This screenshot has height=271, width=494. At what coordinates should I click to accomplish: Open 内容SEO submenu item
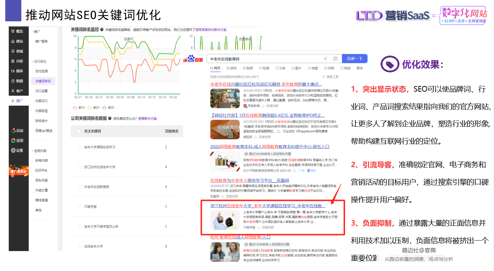click(41, 101)
